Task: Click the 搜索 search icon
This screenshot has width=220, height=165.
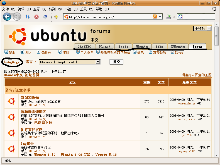Action: pos(6,52)
